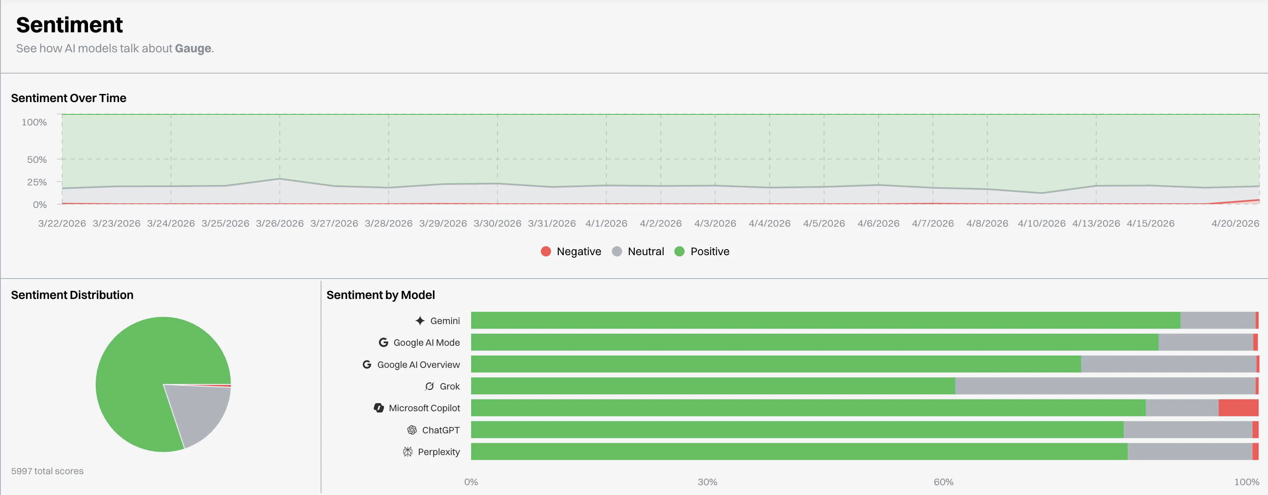This screenshot has height=495, width=1268.
Task: Click the Google AI Overview icon
Action: pyautogui.click(x=367, y=364)
